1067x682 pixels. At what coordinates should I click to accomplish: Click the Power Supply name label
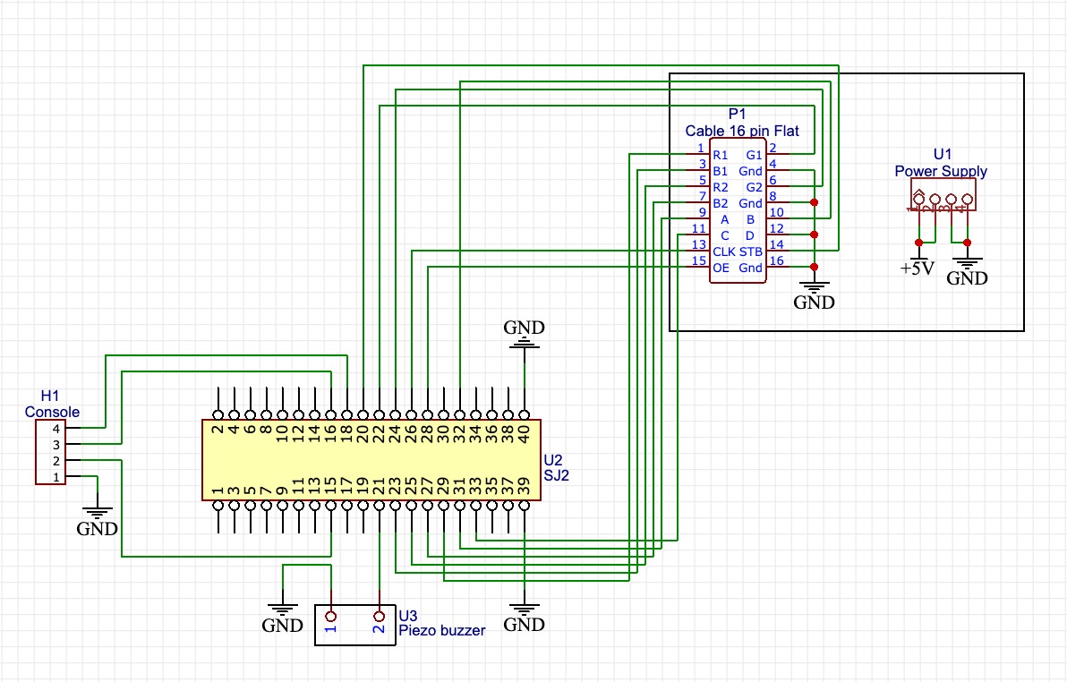[941, 171]
